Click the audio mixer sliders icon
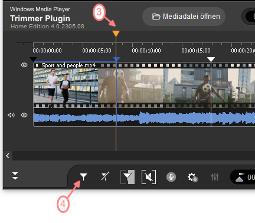255x223 pixels. 215,177
